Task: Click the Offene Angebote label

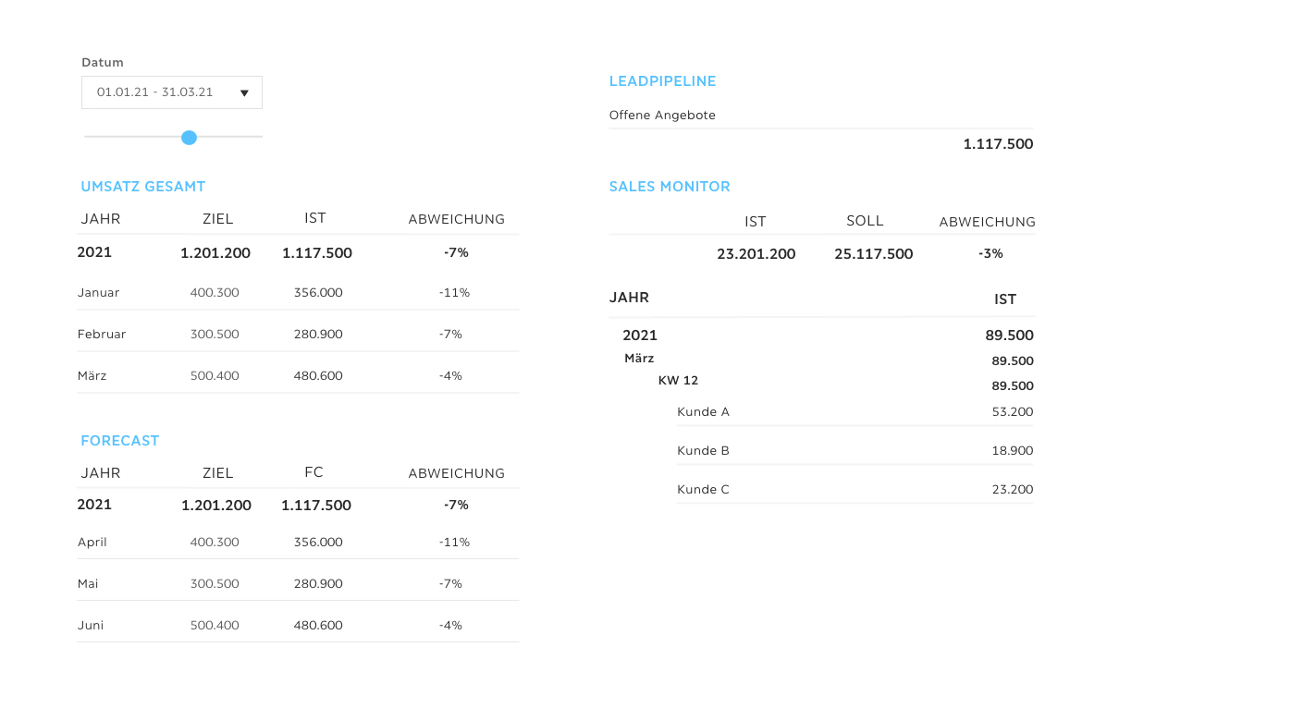Action: (662, 116)
